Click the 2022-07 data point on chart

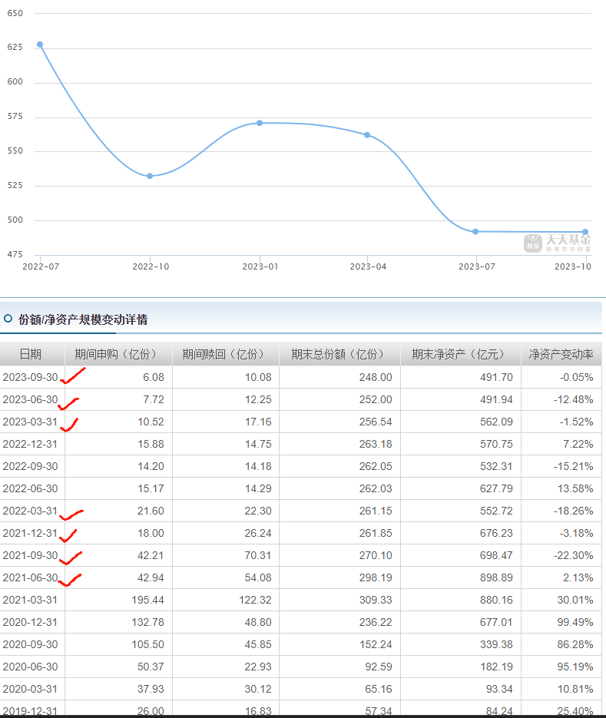click(40, 45)
